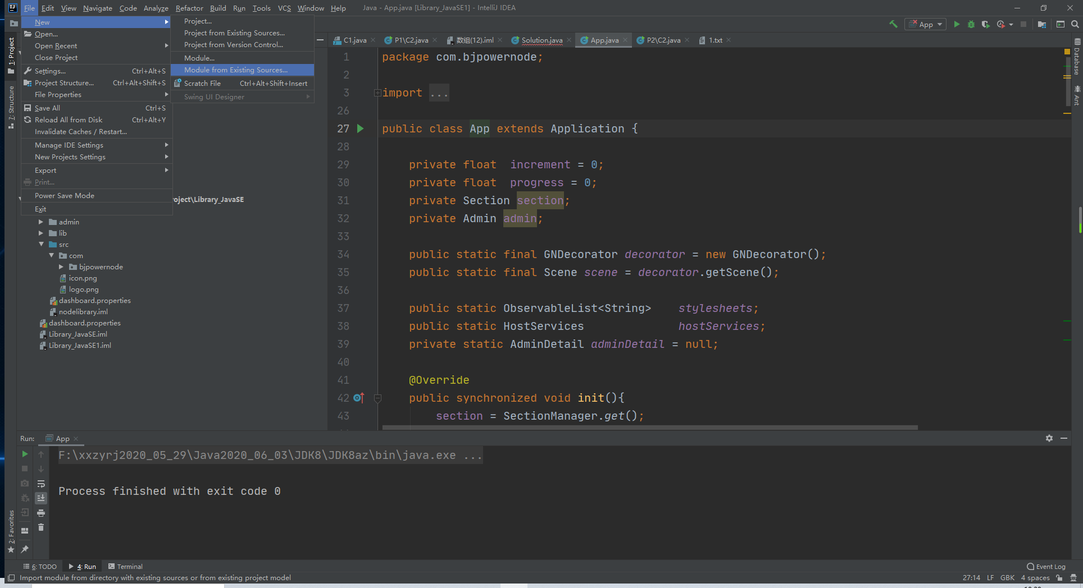Clear run console with trash icon
This screenshot has height=588, width=1083.
click(x=41, y=527)
